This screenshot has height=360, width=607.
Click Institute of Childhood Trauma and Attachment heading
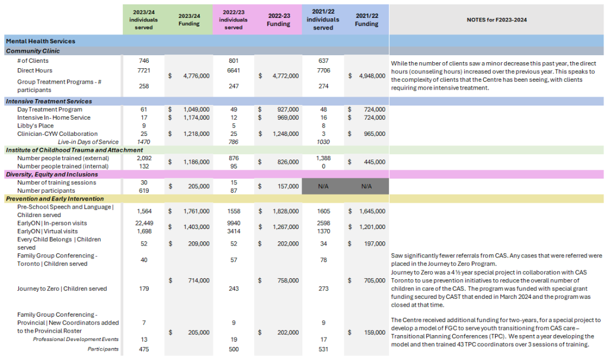68,150
